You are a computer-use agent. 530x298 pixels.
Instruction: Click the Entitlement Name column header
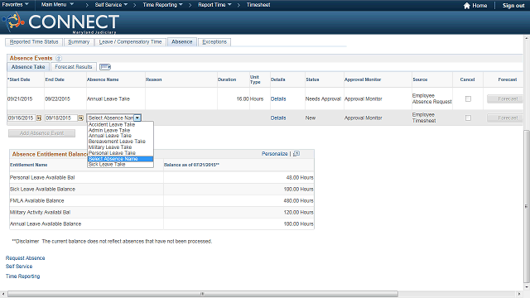29,165
